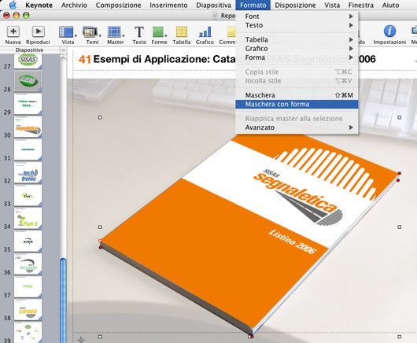Open the Vista view toolbar icon
This screenshot has width=417, height=343.
(66, 32)
